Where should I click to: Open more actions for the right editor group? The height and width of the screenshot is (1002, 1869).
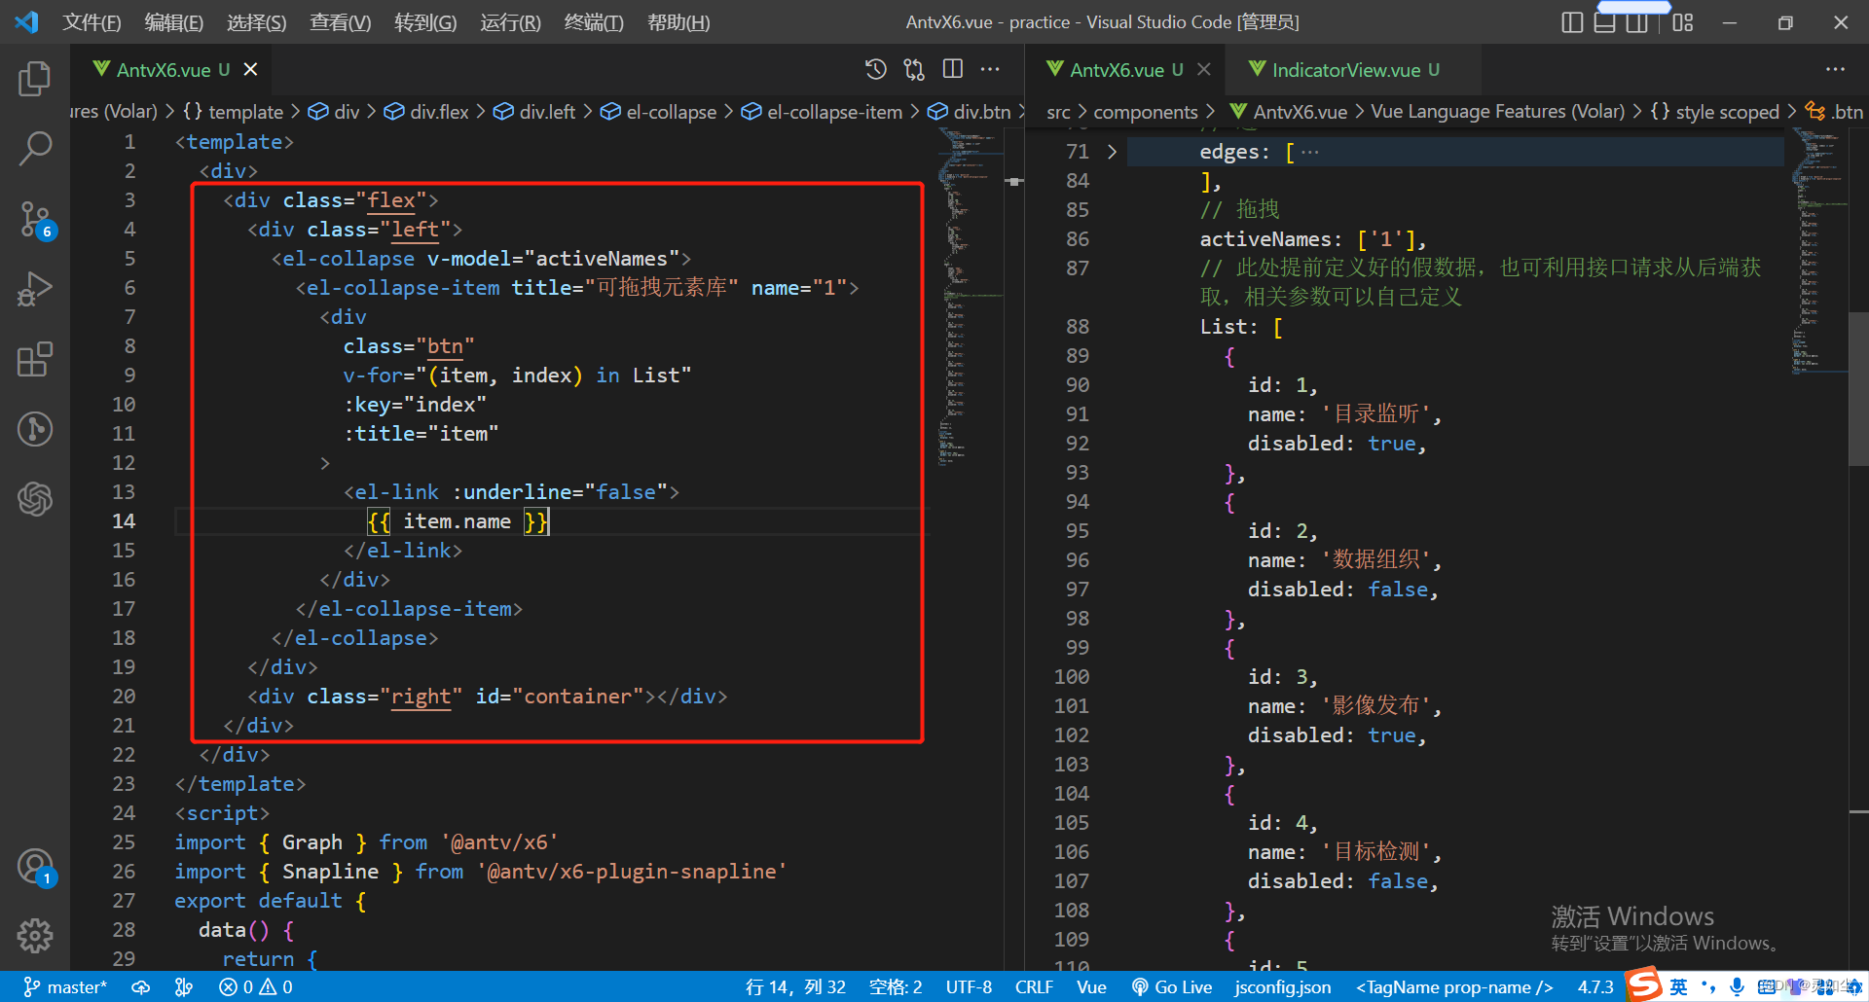tap(1835, 69)
